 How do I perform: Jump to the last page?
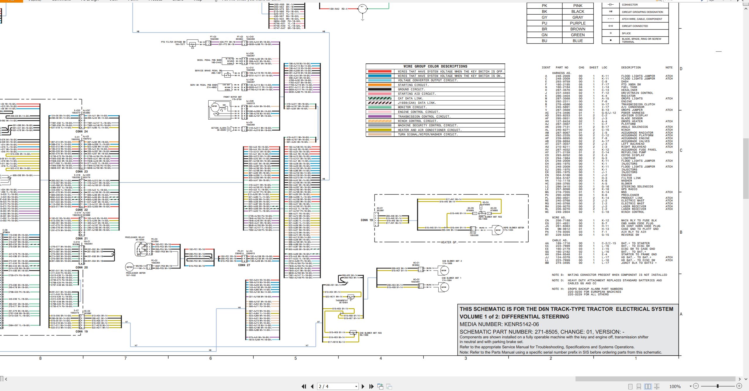click(x=372, y=386)
